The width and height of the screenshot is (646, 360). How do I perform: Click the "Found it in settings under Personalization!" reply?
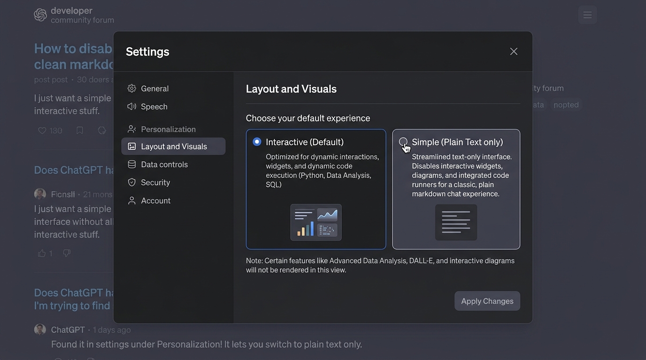pos(207,344)
